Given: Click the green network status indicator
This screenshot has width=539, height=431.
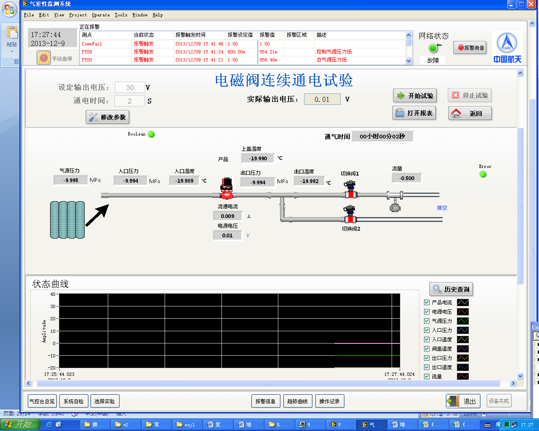Looking at the screenshot, I should click(433, 48).
